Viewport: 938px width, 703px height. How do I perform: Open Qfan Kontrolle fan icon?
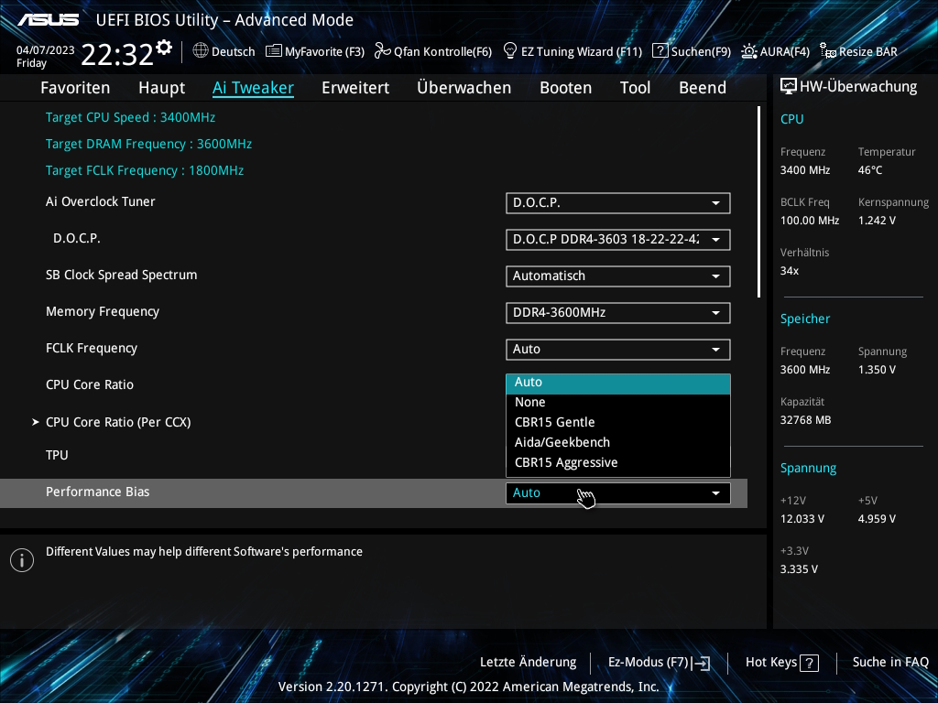[382, 51]
